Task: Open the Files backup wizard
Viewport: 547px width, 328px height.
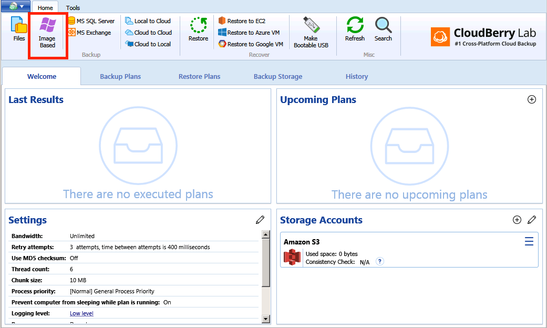Action: coord(19,28)
